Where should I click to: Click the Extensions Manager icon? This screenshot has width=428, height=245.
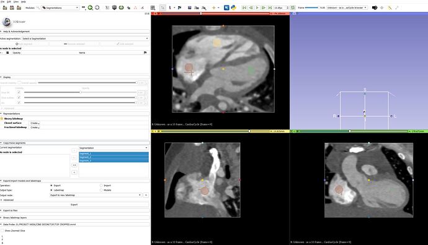(x=226, y=7)
